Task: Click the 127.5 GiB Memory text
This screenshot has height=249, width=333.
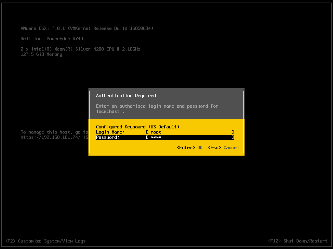Action: tap(41, 54)
